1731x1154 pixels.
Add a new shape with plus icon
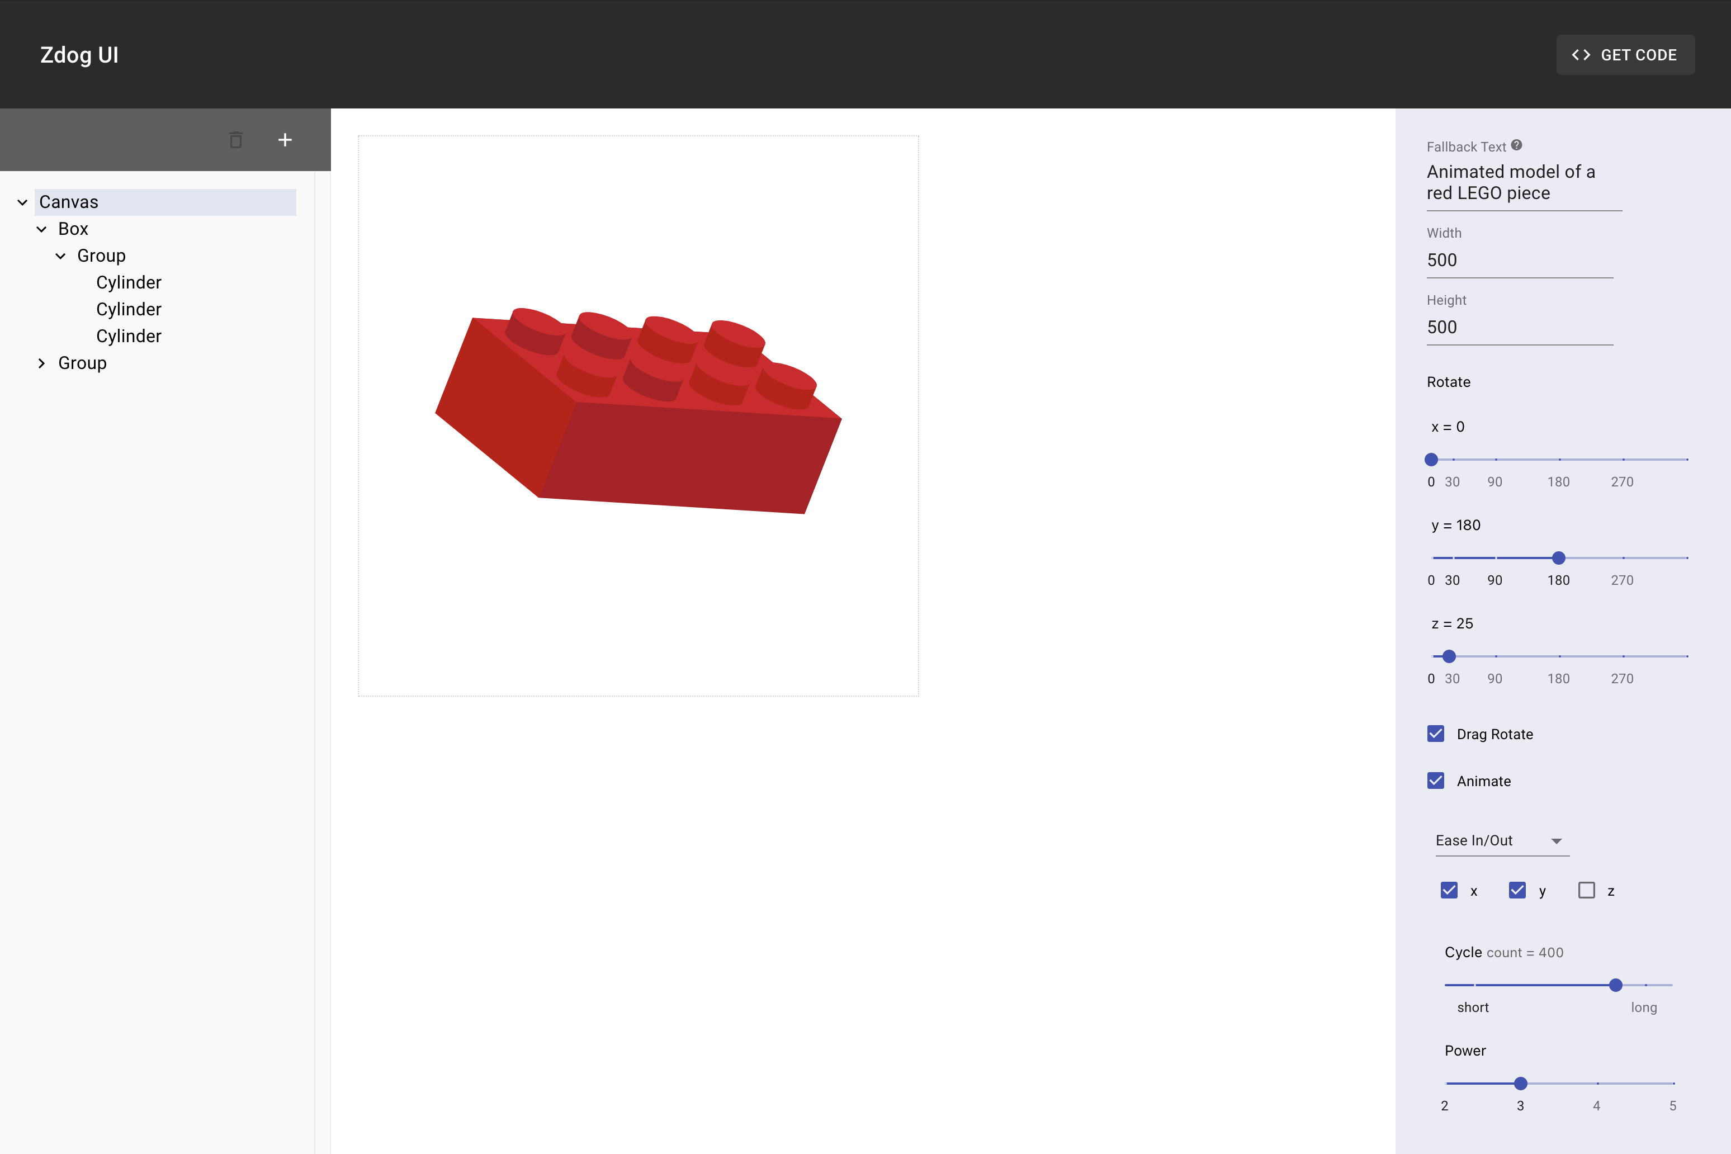pyautogui.click(x=285, y=140)
